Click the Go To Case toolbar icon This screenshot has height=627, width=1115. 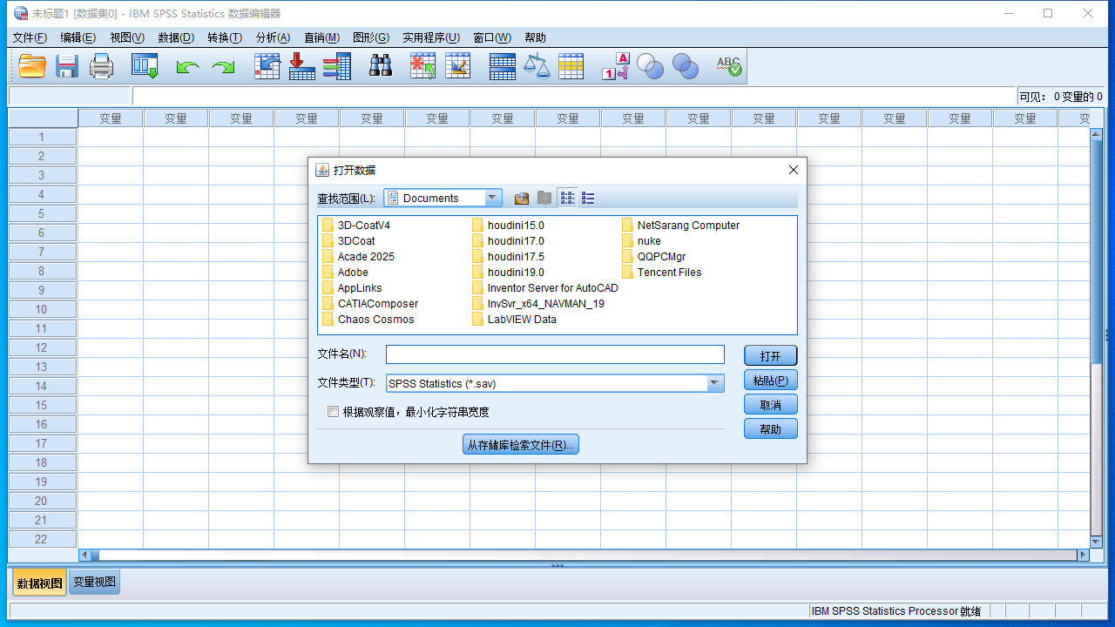(x=267, y=64)
